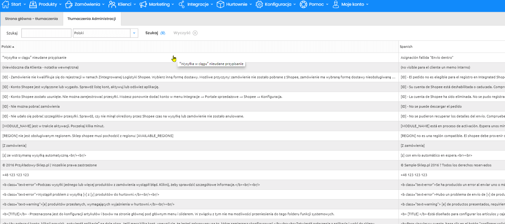Screen dimensions: 505x224
Task: Expand the Start menu chevron
Action: pyautogui.click(x=25, y=4)
